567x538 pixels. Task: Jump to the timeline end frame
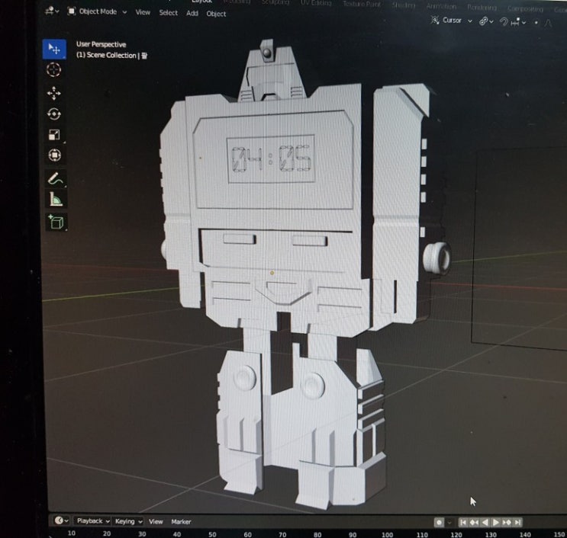pos(518,522)
